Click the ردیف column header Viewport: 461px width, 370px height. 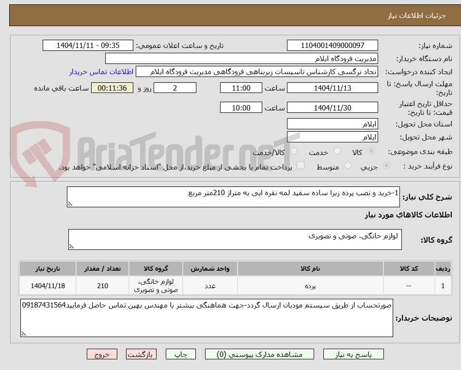(443, 268)
